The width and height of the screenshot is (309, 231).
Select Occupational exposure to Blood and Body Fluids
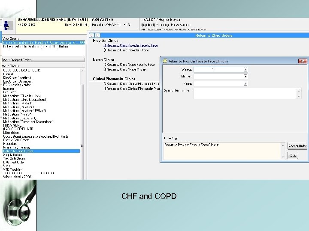[x=36, y=136]
